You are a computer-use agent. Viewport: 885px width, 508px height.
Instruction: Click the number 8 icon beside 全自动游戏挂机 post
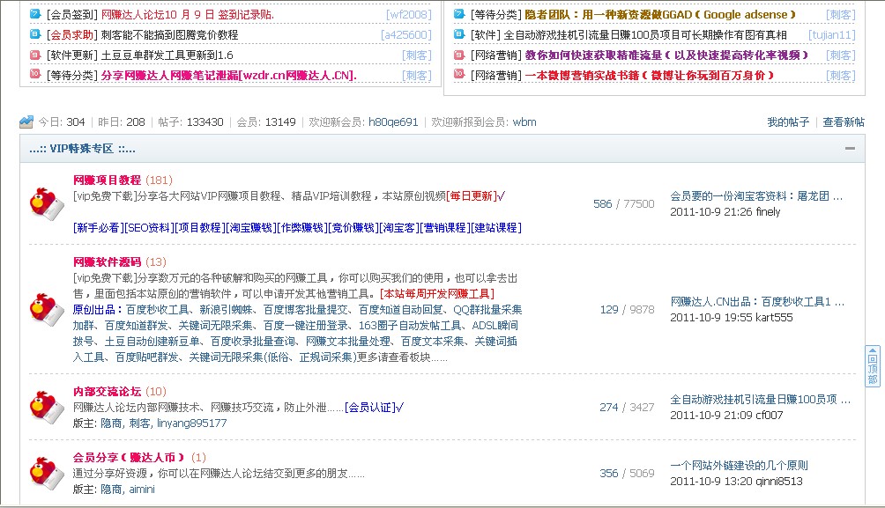pyautogui.click(x=459, y=34)
